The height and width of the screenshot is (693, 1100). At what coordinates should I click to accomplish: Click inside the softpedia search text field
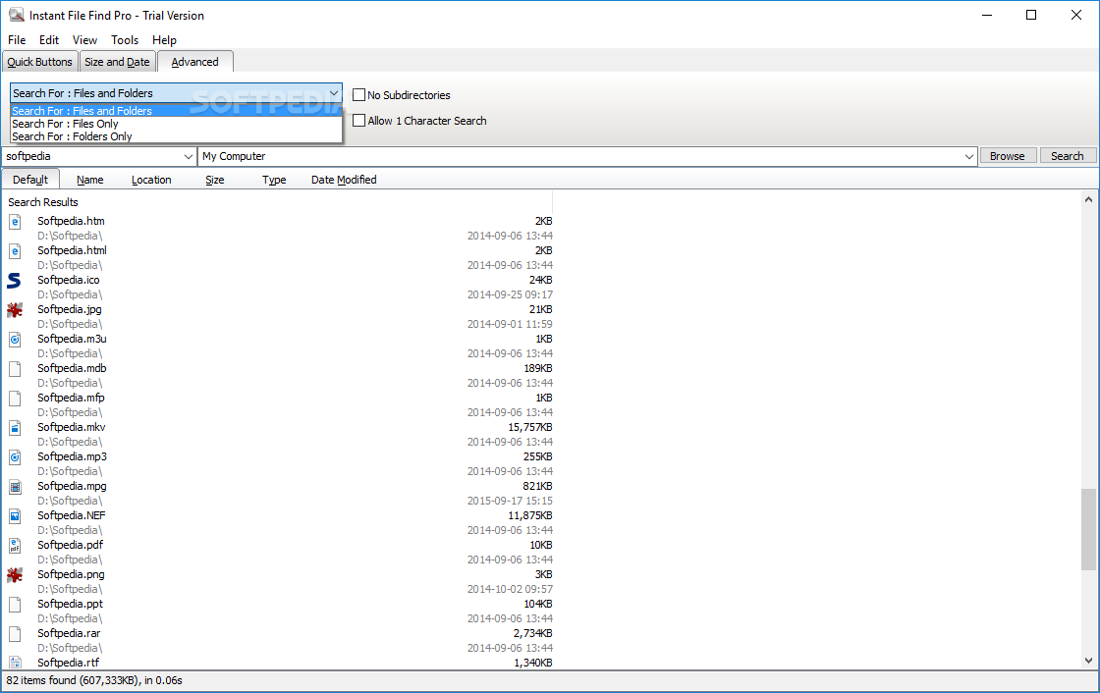pyautogui.click(x=92, y=156)
